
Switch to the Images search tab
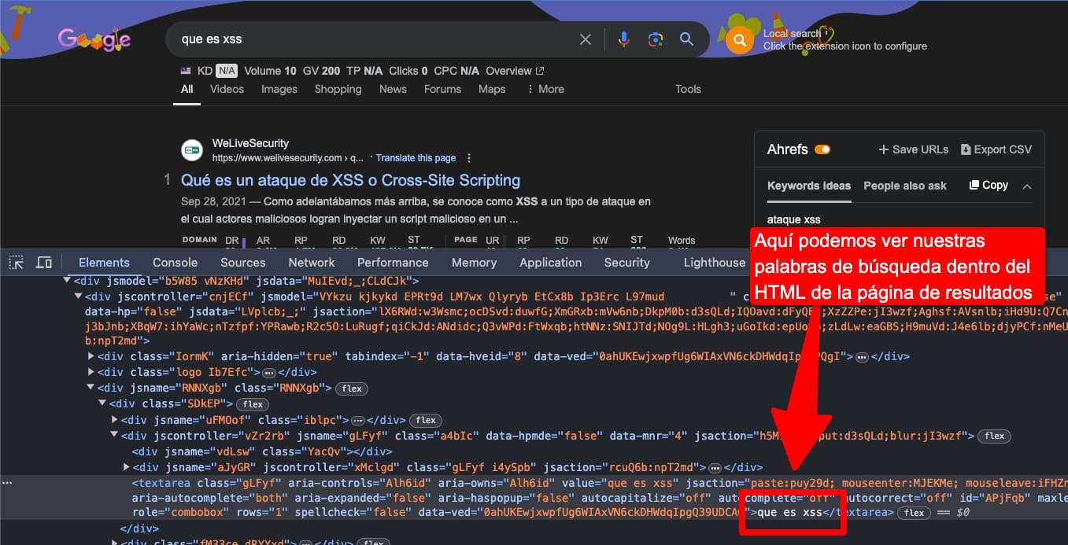tap(279, 89)
